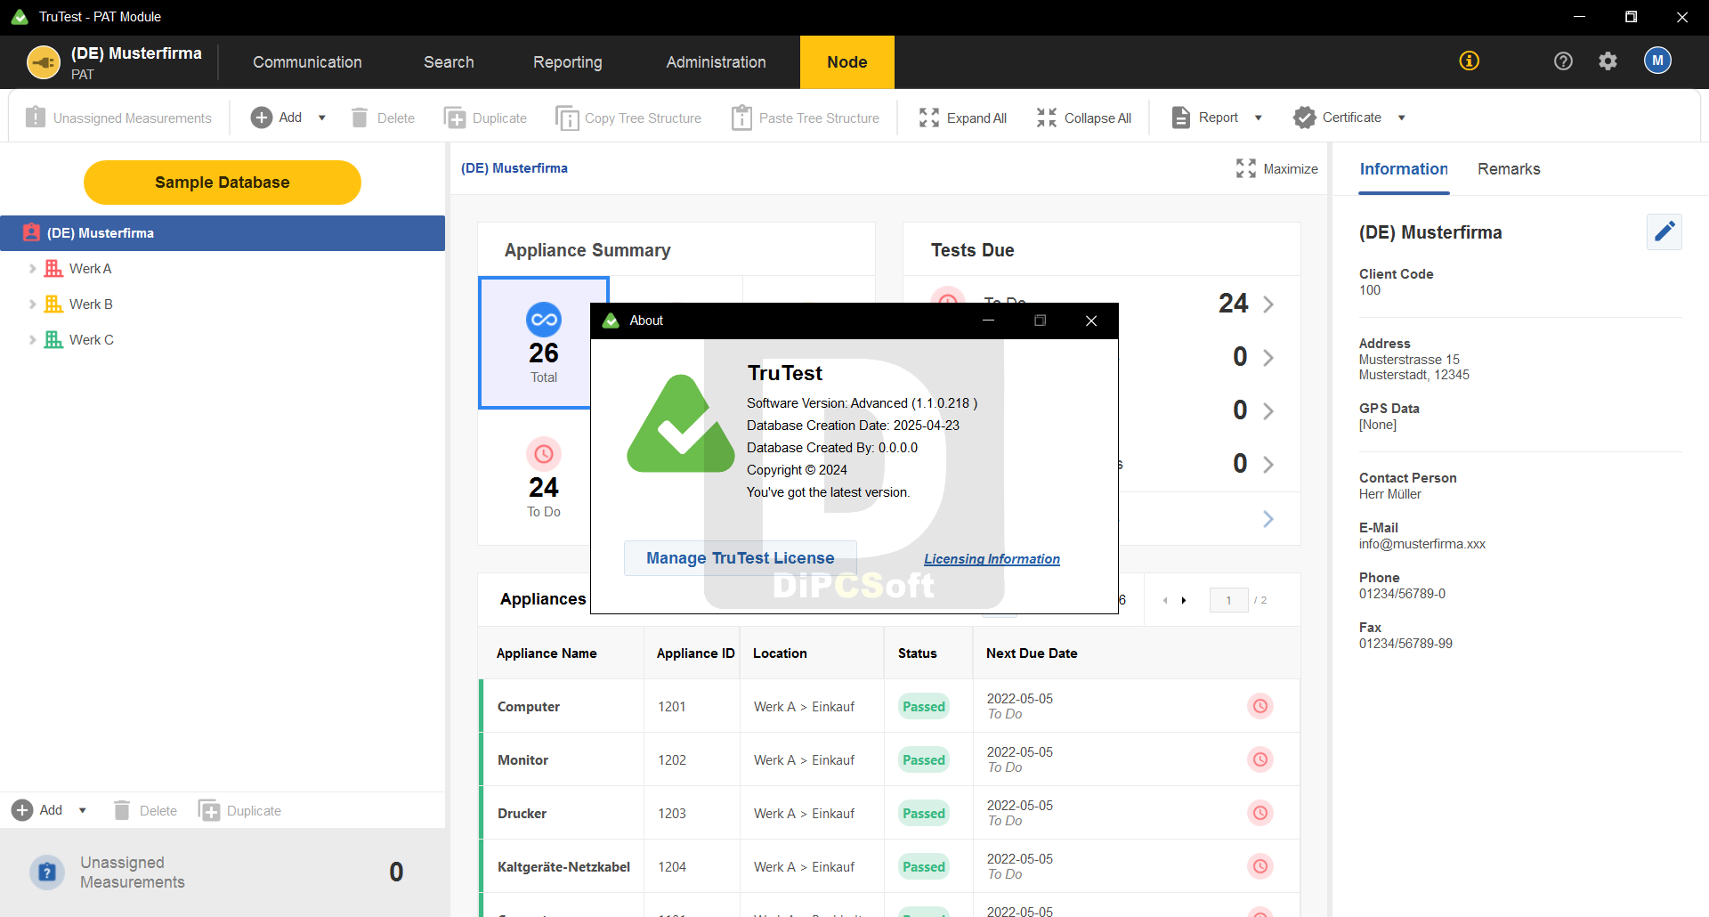This screenshot has width=1709, height=917.
Task: Open the Administration menu
Action: (x=716, y=62)
